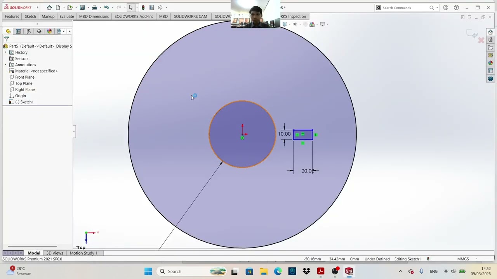Open the File Explorer task pane icon
Image resolution: width=497 pixels, height=279 pixels.
[x=490, y=48]
